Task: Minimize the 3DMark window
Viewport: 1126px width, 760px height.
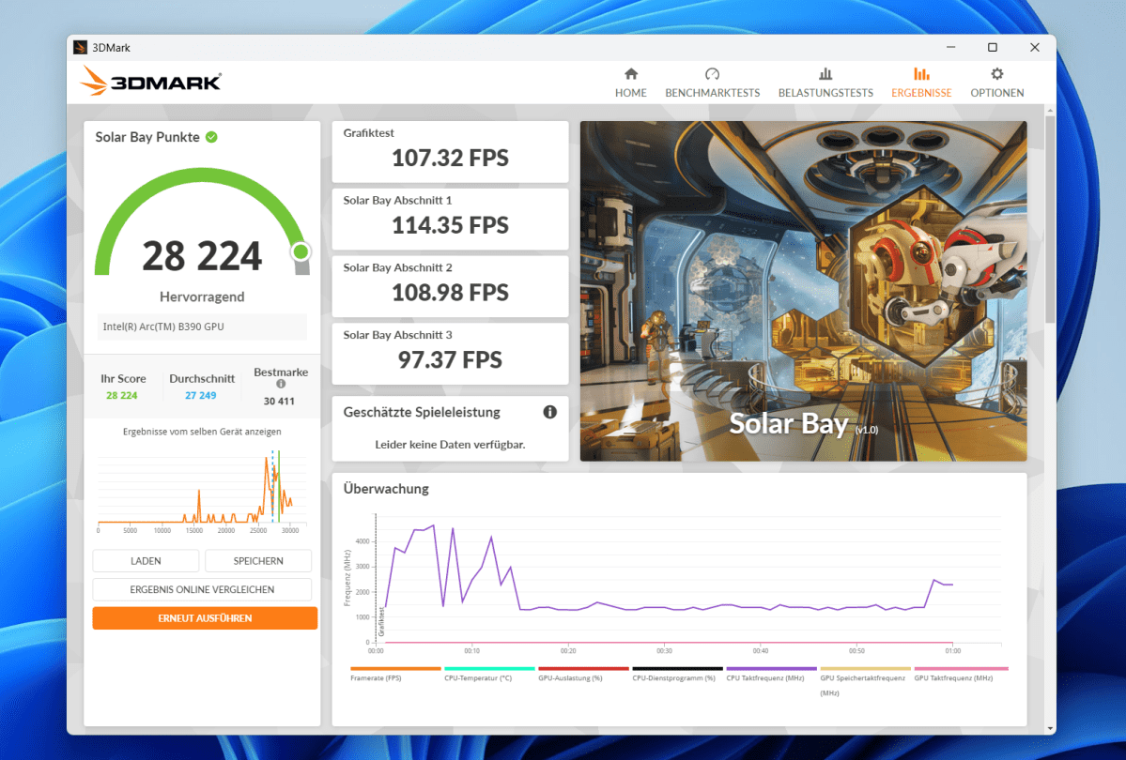Action: (x=950, y=47)
